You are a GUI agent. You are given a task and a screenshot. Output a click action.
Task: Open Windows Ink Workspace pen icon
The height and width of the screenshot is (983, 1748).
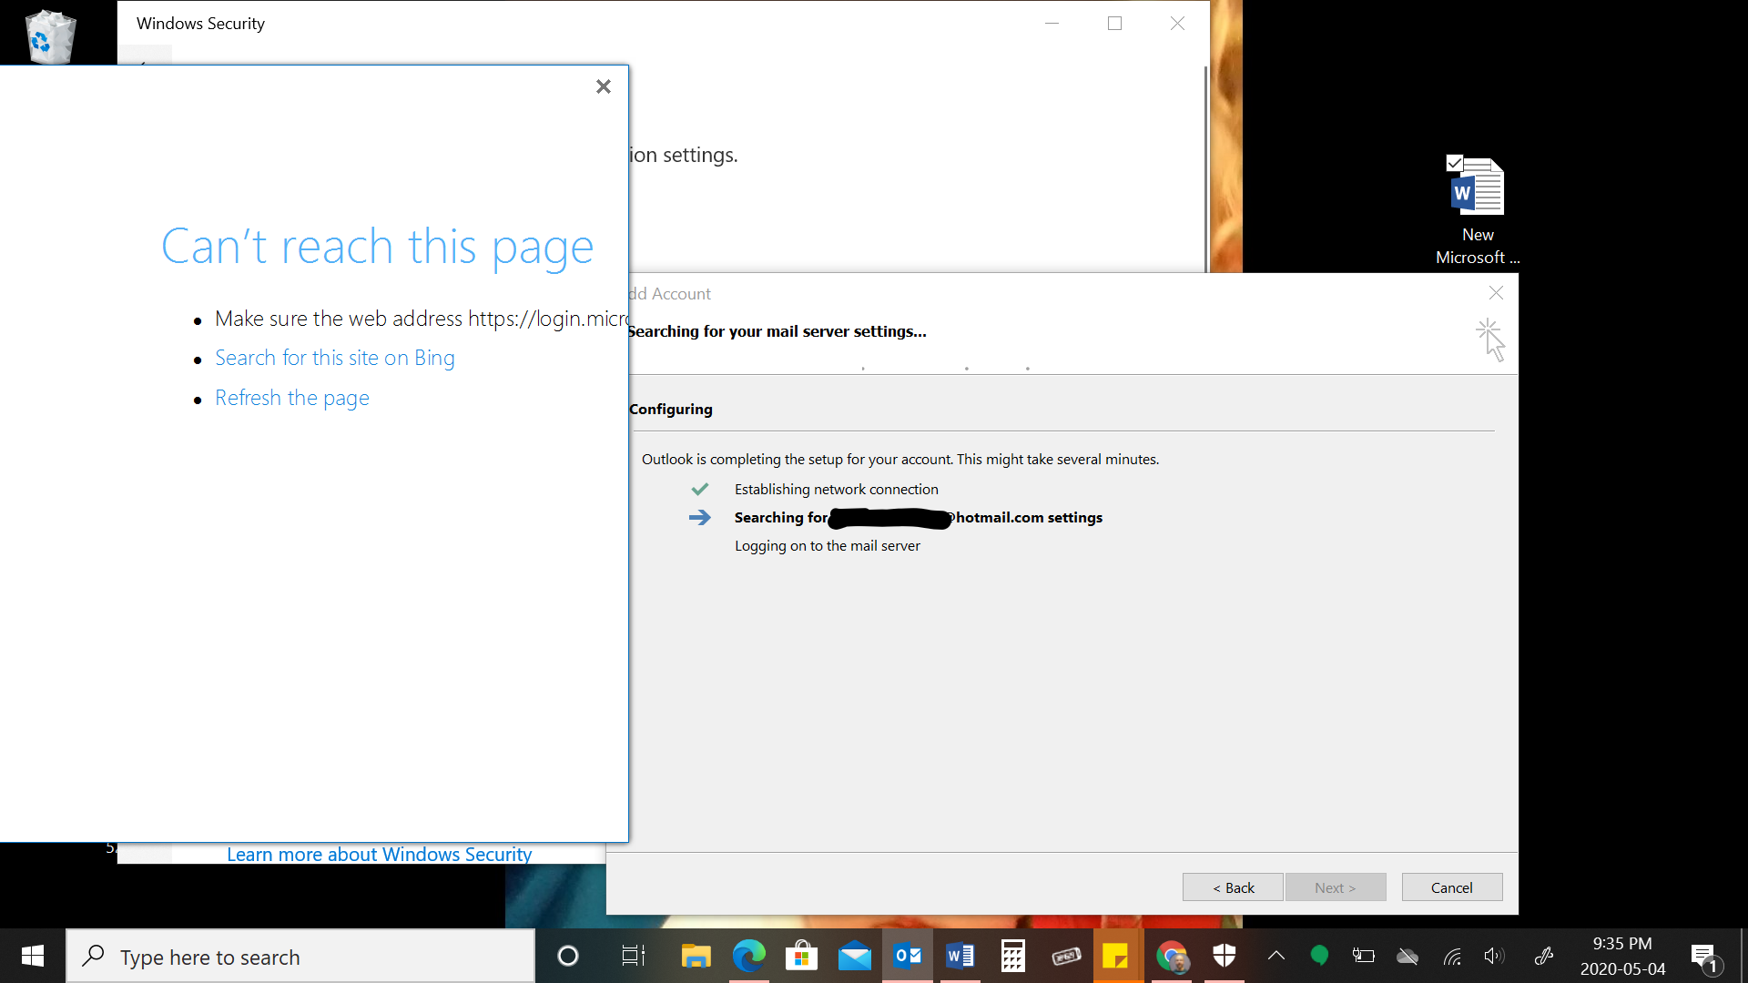coord(1544,956)
